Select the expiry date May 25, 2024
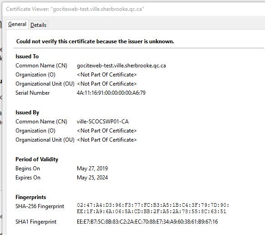265x235 pixels. click(x=92, y=178)
